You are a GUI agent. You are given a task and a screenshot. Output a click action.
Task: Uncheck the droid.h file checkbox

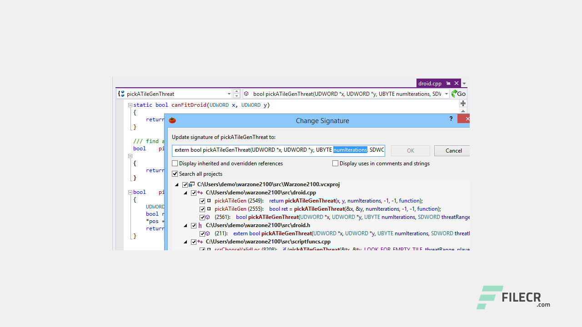194,226
